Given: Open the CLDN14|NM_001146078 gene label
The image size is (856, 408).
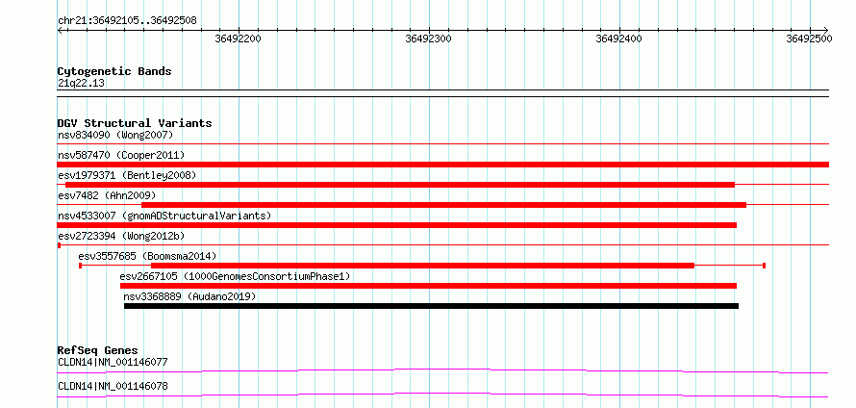Looking at the screenshot, I should (x=113, y=386).
